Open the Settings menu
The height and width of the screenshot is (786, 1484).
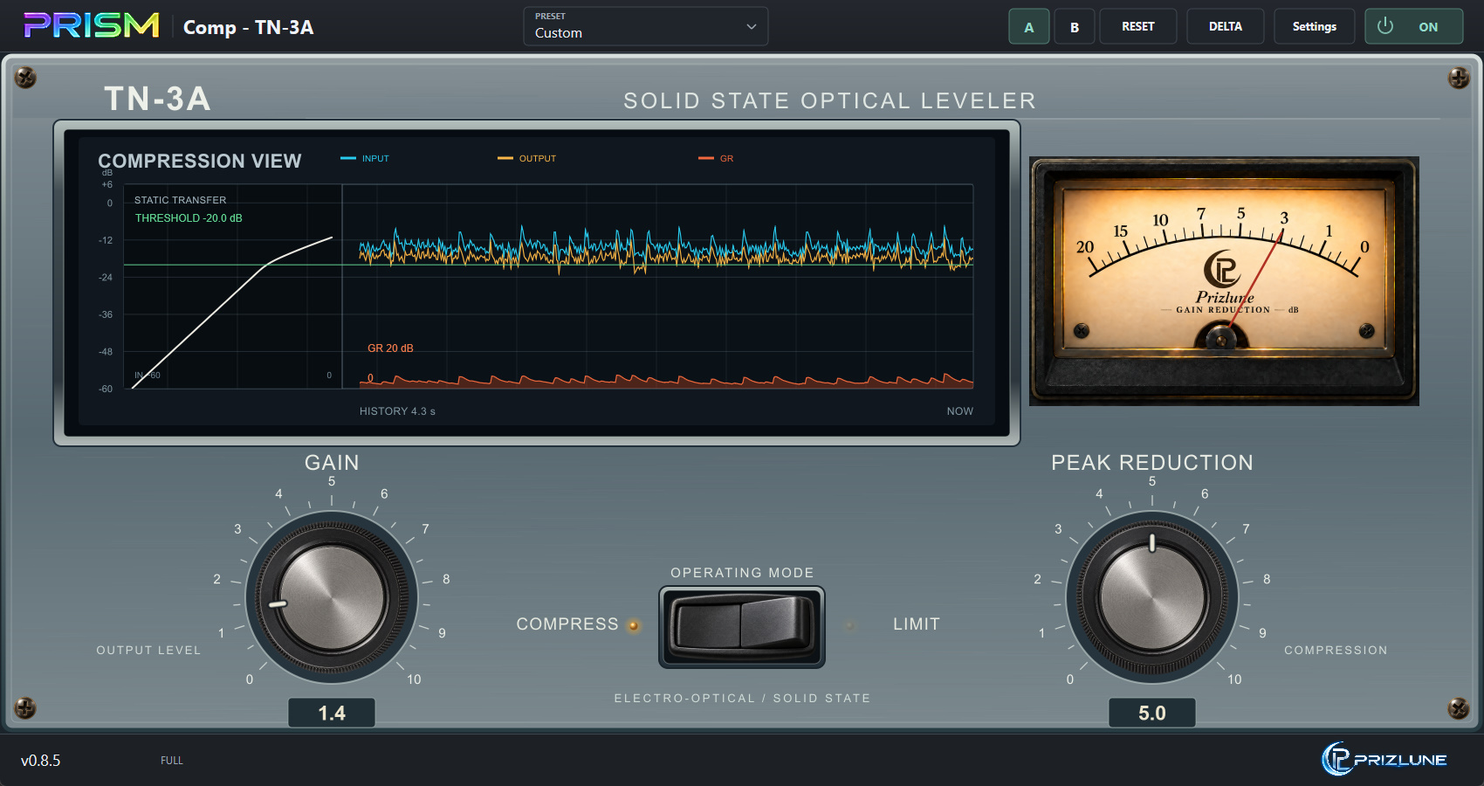pyautogui.click(x=1315, y=26)
